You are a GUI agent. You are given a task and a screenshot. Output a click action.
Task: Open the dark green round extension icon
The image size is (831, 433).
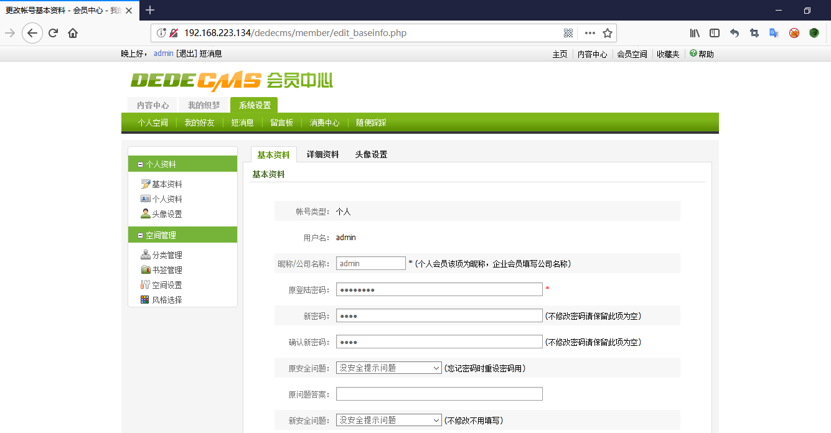[x=814, y=33]
